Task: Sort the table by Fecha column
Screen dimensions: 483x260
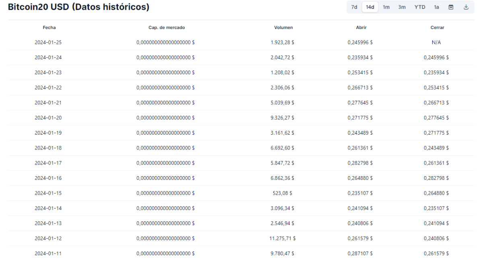Action: click(x=49, y=27)
